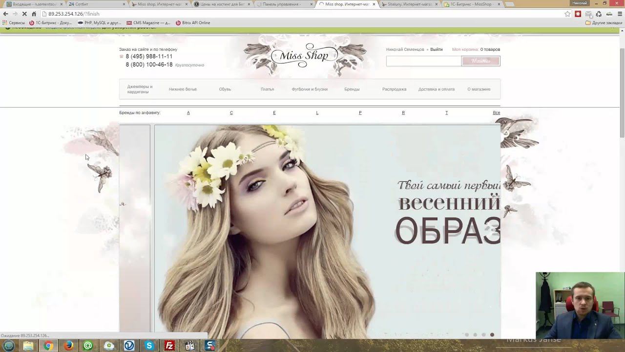Click the Miss Shop logo
This screenshot has height=352, width=625.
point(304,55)
